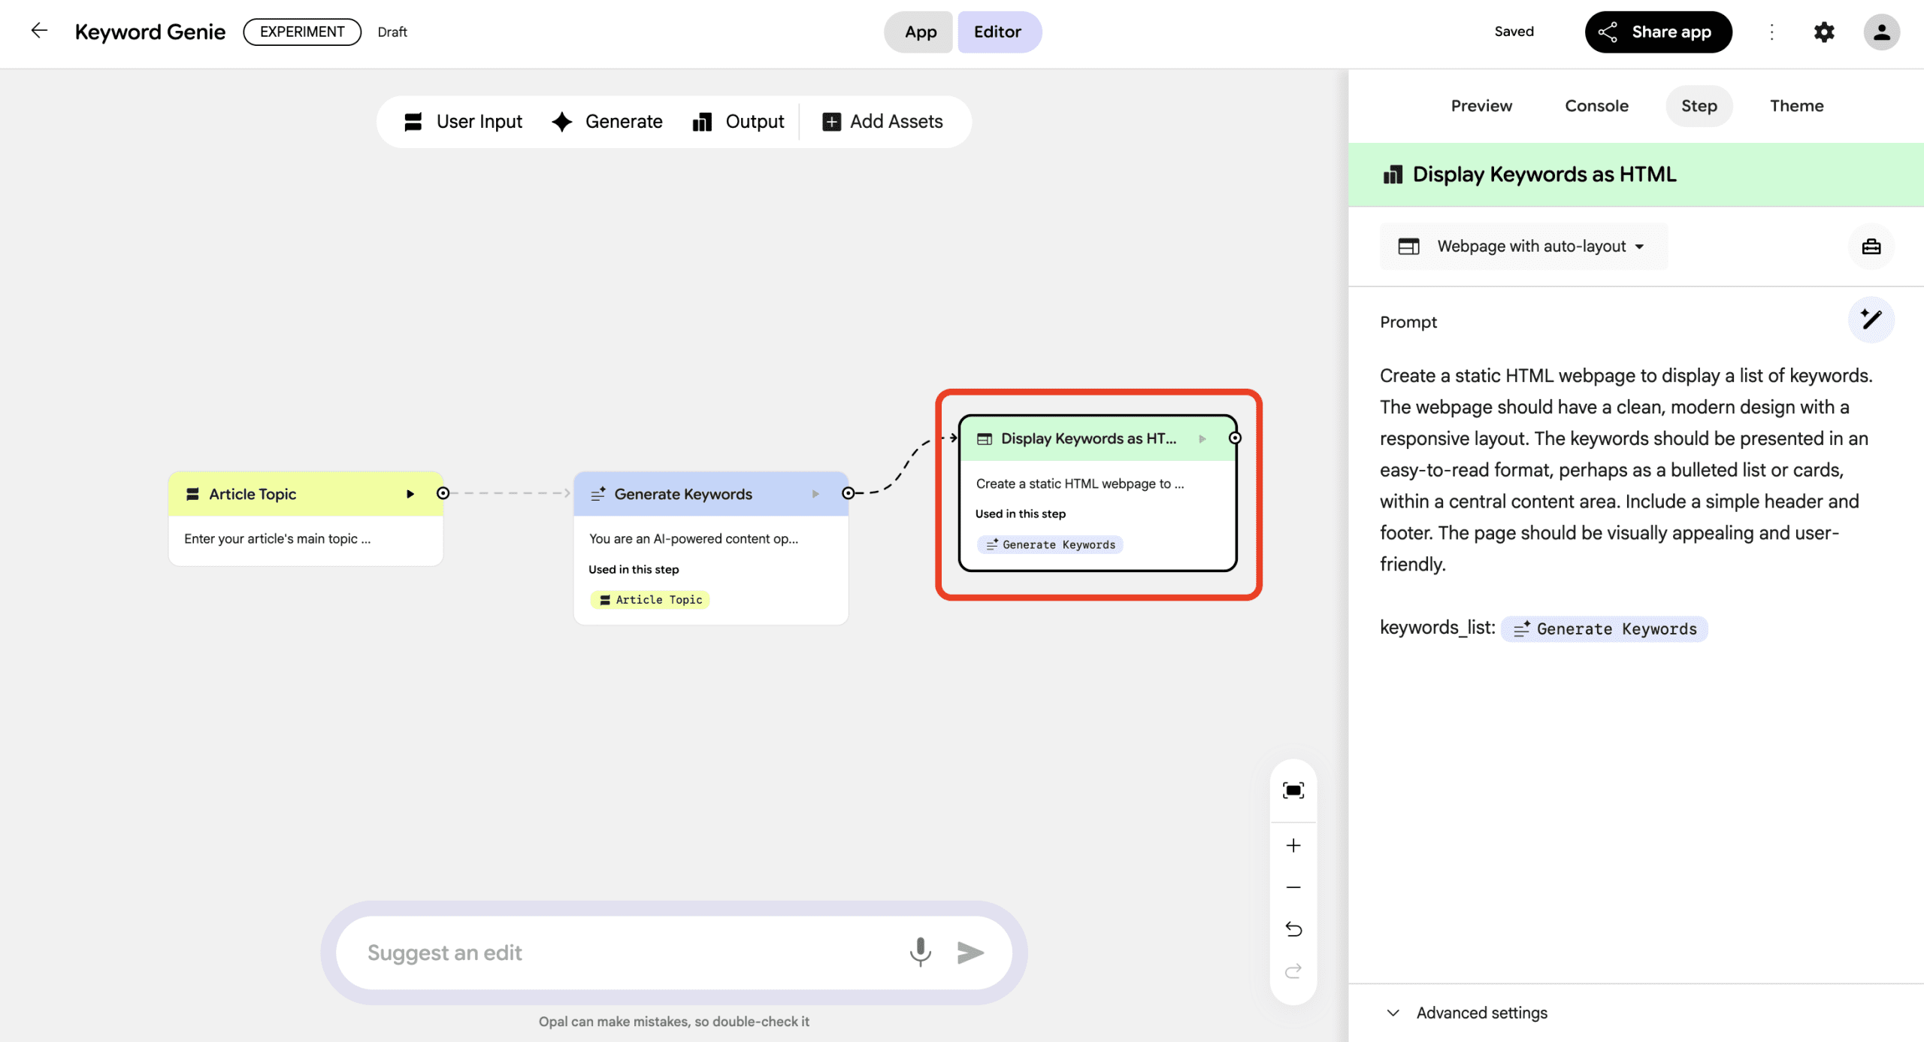
Task: Enhance the prompt with the magic wand icon
Action: (x=1871, y=320)
